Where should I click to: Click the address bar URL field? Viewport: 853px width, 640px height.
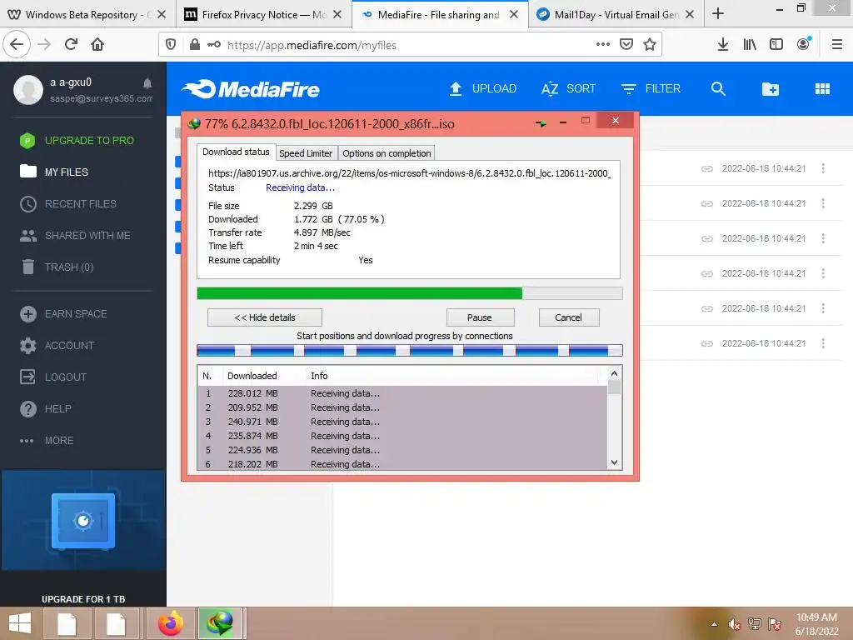408,45
